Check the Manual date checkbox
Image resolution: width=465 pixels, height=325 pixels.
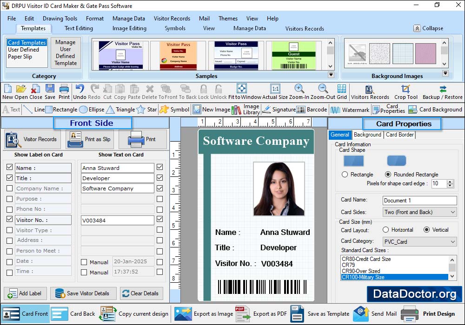[x=84, y=262]
